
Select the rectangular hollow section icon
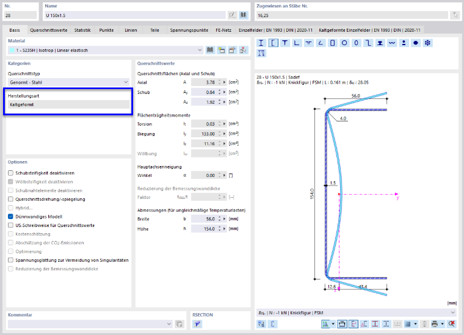332,43
